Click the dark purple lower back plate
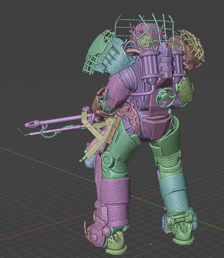224x258 pixels. [154, 127]
